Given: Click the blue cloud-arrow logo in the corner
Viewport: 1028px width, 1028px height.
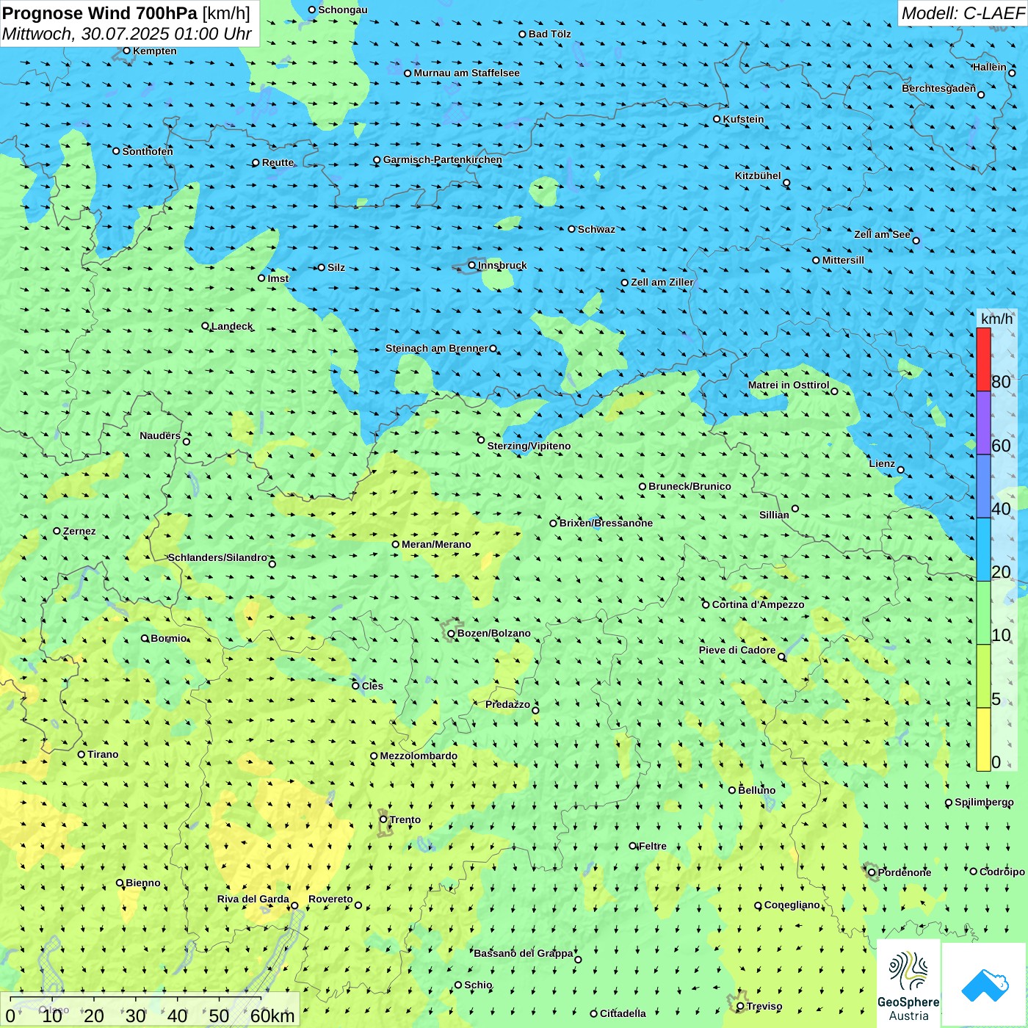Looking at the screenshot, I should click(984, 985).
